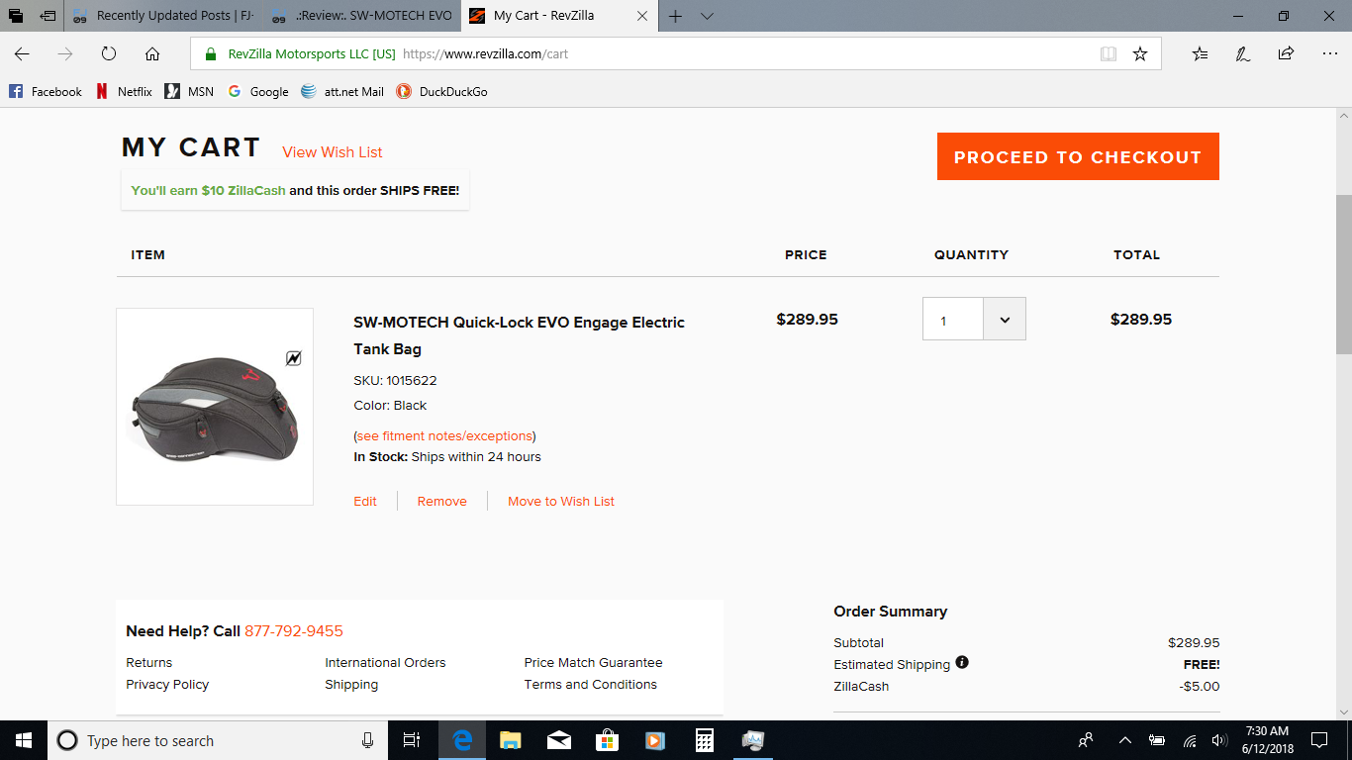This screenshot has width=1352, height=760.
Task: Switch to Review SW-MOTECH EVO tab
Action: click(x=361, y=16)
